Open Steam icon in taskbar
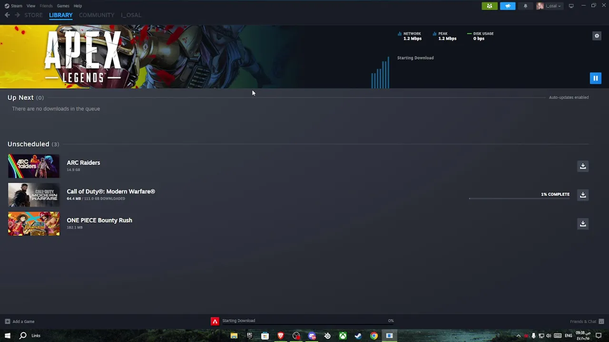The image size is (609, 342). coord(358,336)
